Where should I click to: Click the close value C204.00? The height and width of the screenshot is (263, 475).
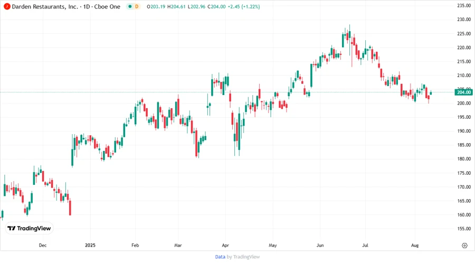point(216,7)
